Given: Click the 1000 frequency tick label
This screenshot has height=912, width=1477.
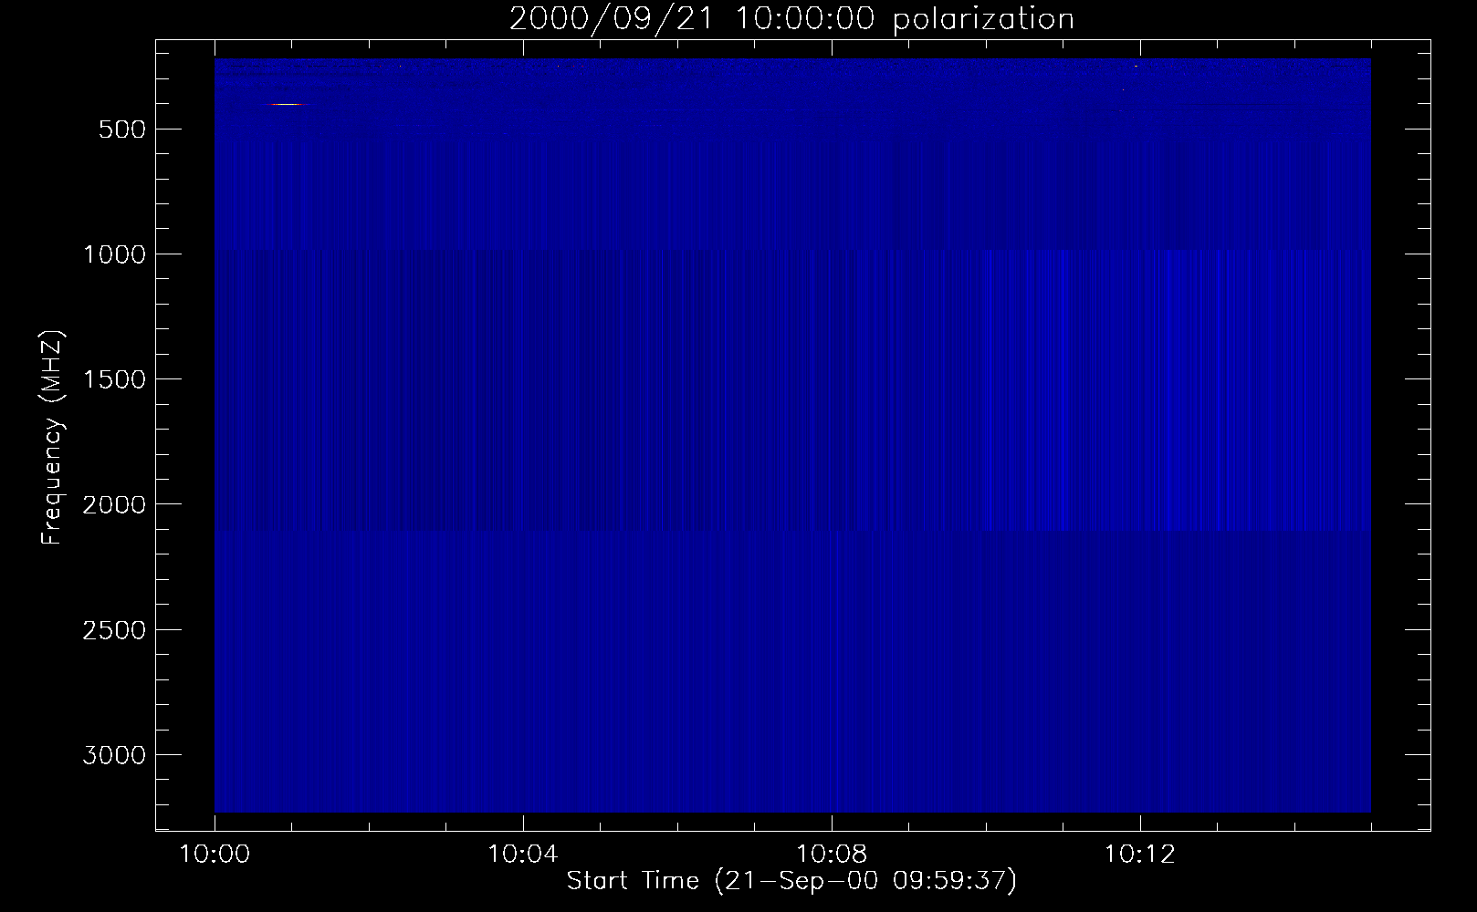Looking at the screenshot, I should pos(114,254).
